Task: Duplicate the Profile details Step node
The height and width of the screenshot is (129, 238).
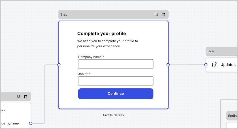Action: tap(156, 14)
